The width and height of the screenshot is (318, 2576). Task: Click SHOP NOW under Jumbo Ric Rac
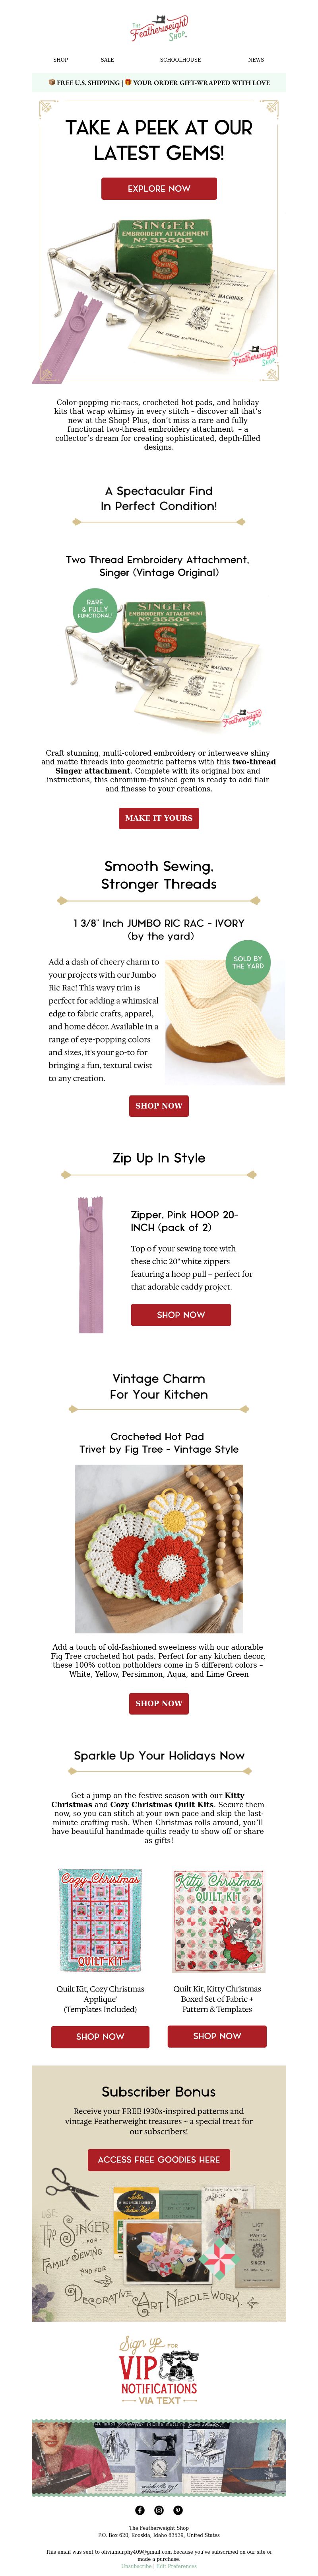(x=159, y=1106)
